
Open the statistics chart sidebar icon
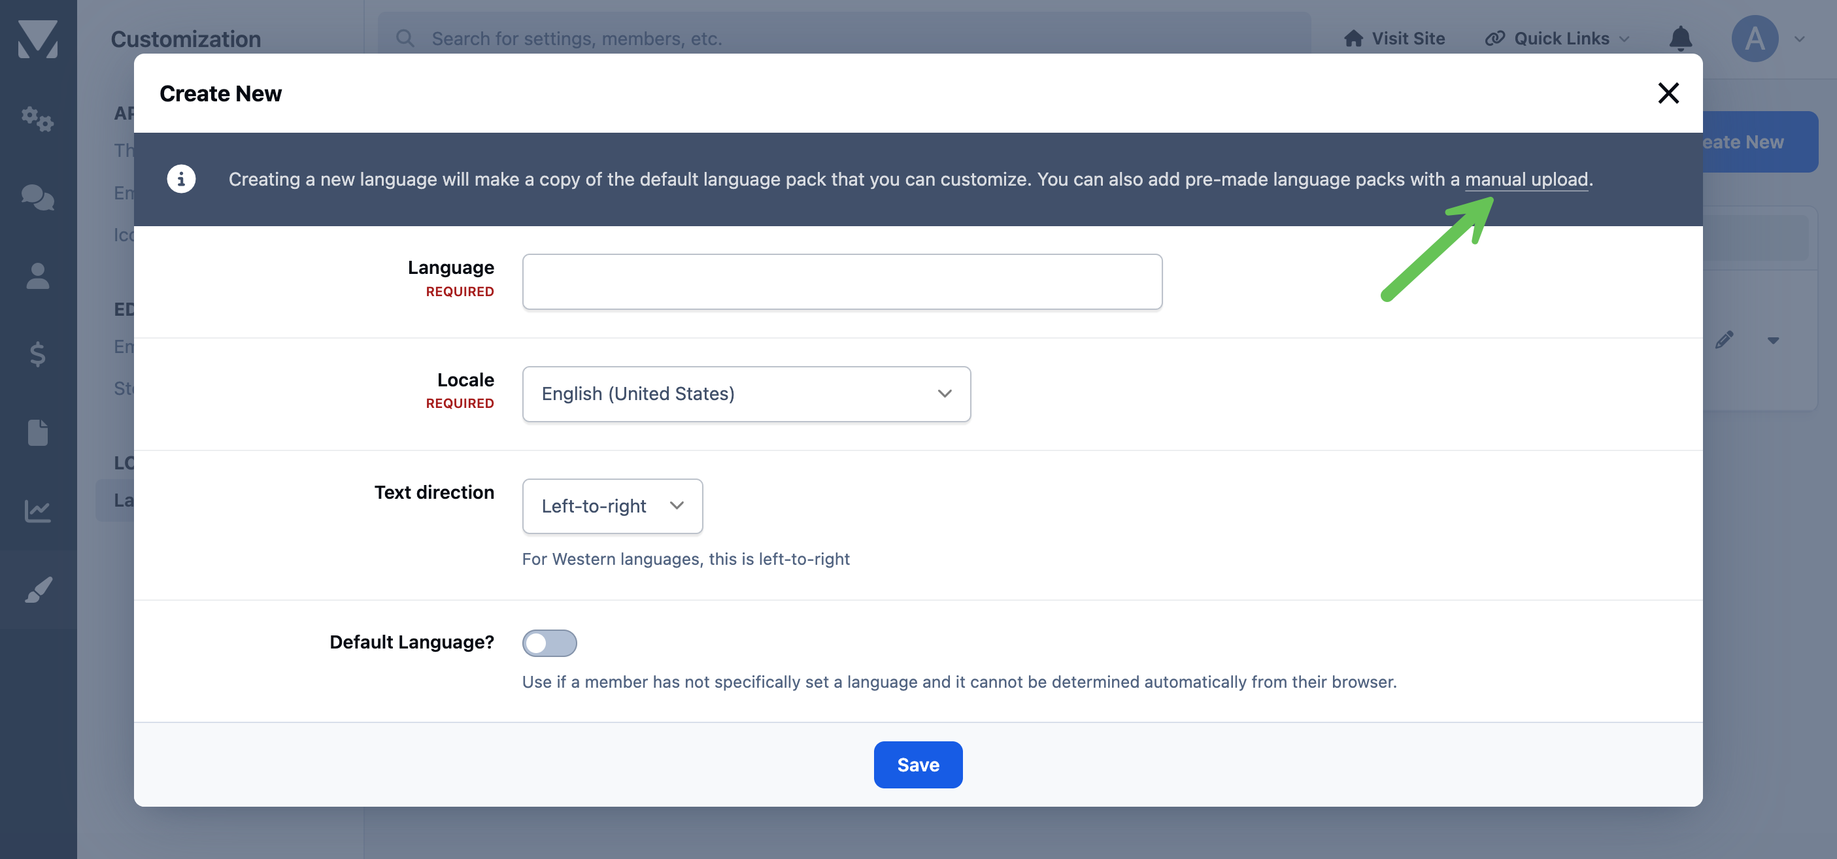38,511
